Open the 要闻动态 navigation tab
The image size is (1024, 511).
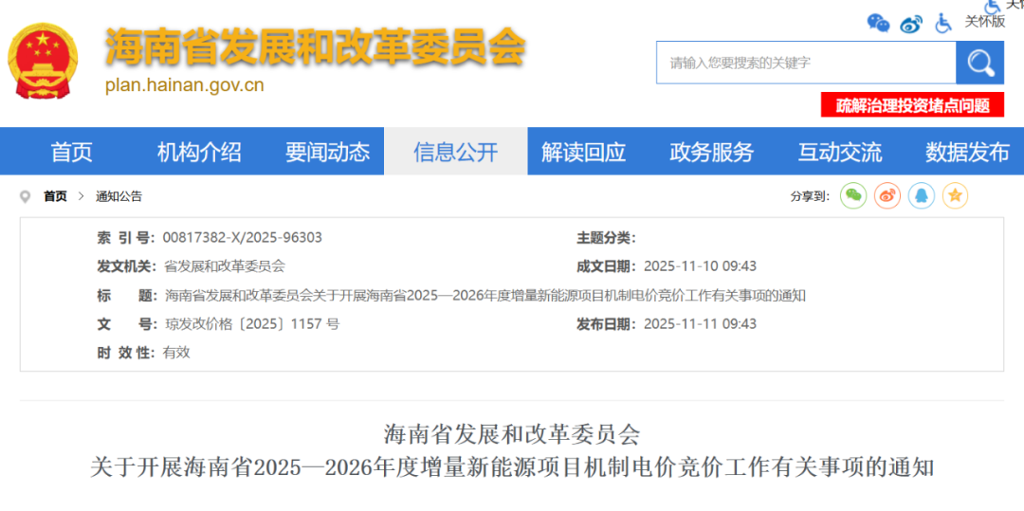tap(327, 152)
